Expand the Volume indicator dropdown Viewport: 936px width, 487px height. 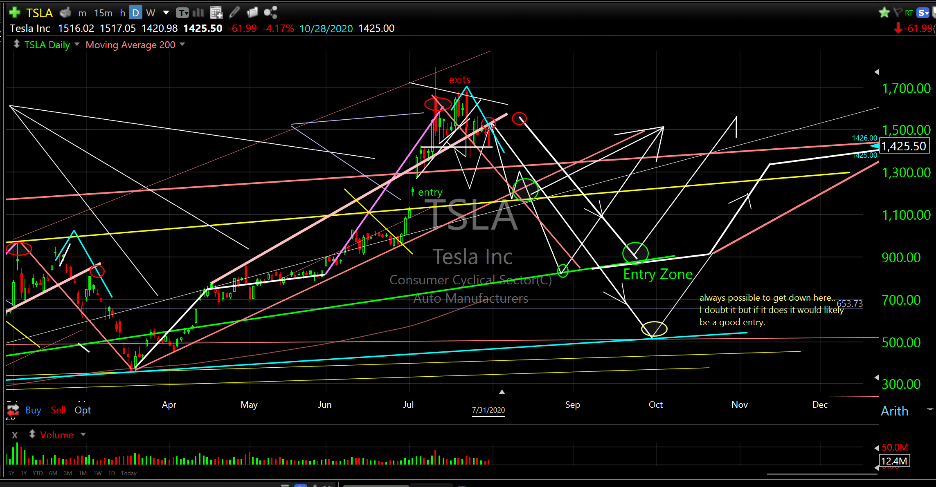[83, 434]
